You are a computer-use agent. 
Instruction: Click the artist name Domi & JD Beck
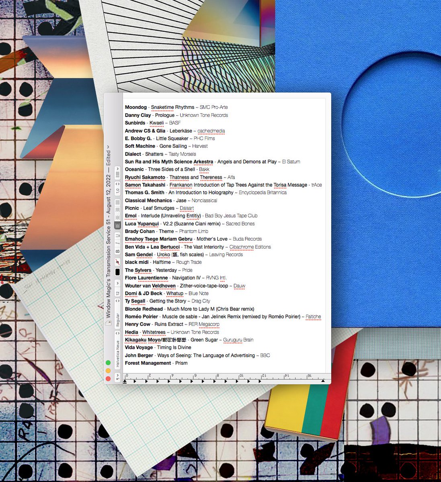[x=144, y=294]
